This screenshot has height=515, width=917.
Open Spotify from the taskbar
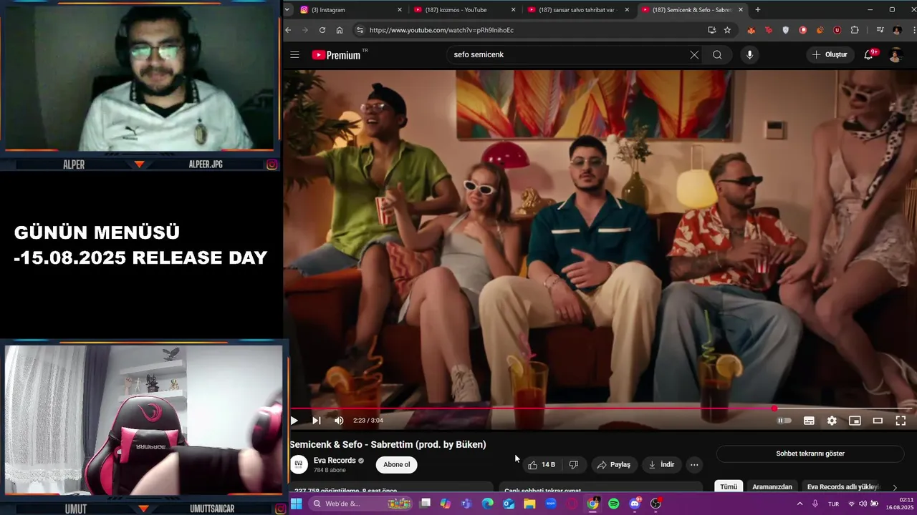pyautogui.click(x=613, y=504)
